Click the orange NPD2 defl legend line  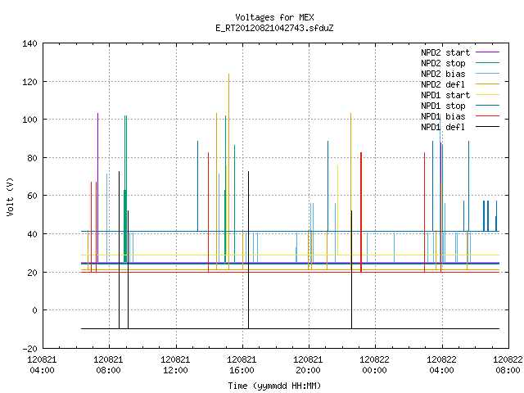(x=487, y=84)
